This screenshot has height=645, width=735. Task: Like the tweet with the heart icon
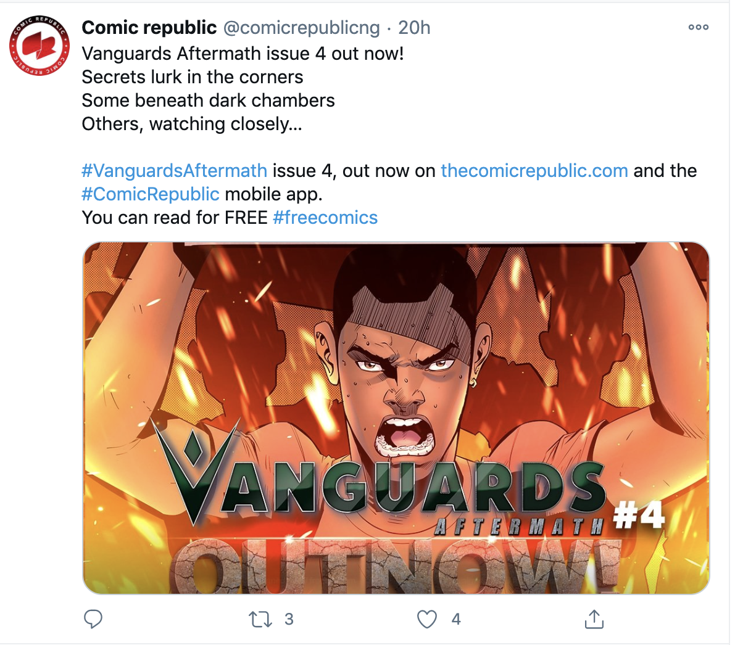click(x=426, y=619)
